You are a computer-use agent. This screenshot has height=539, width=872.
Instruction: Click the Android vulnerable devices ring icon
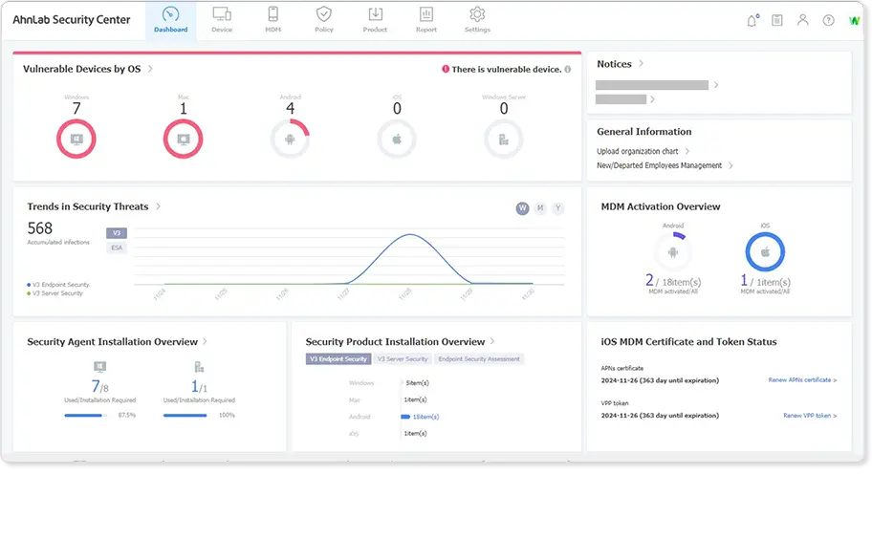[x=290, y=139]
